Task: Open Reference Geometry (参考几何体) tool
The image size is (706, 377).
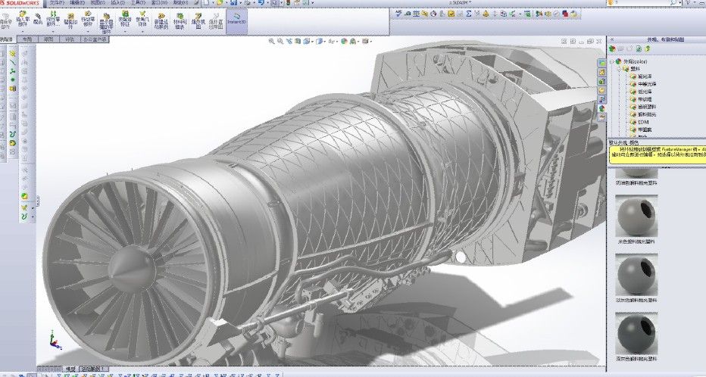Action: [x=142, y=21]
